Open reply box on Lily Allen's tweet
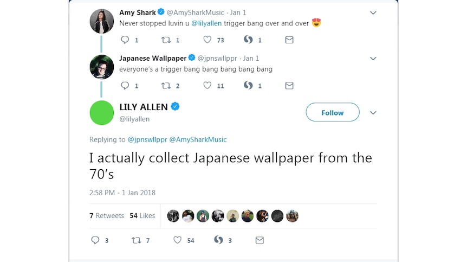Screen dimensions: 467x262 pyautogui.click(x=95, y=240)
